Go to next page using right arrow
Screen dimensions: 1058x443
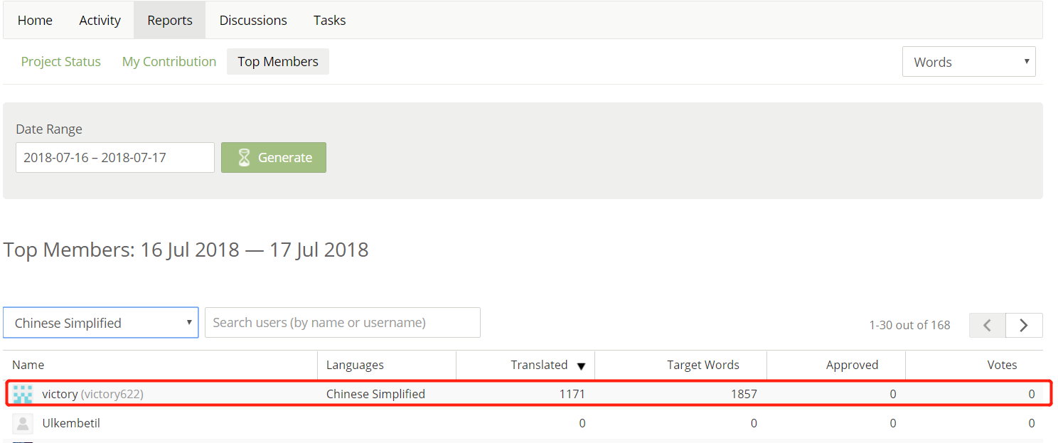coord(1024,325)
